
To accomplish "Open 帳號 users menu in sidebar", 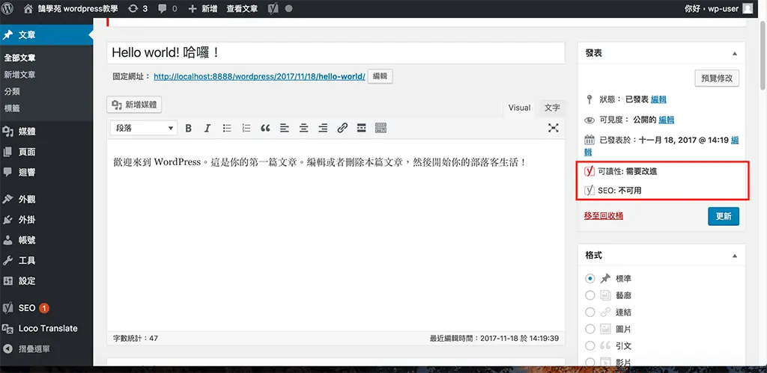I will point(46,240).
